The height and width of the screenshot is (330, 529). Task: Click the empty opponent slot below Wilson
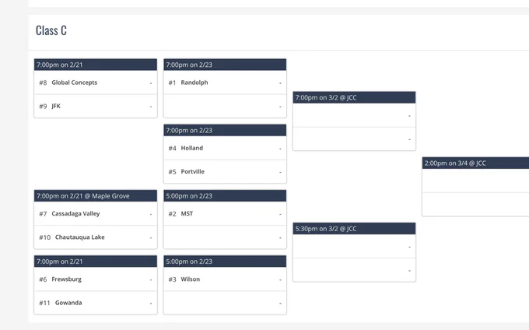click(225, 303)
